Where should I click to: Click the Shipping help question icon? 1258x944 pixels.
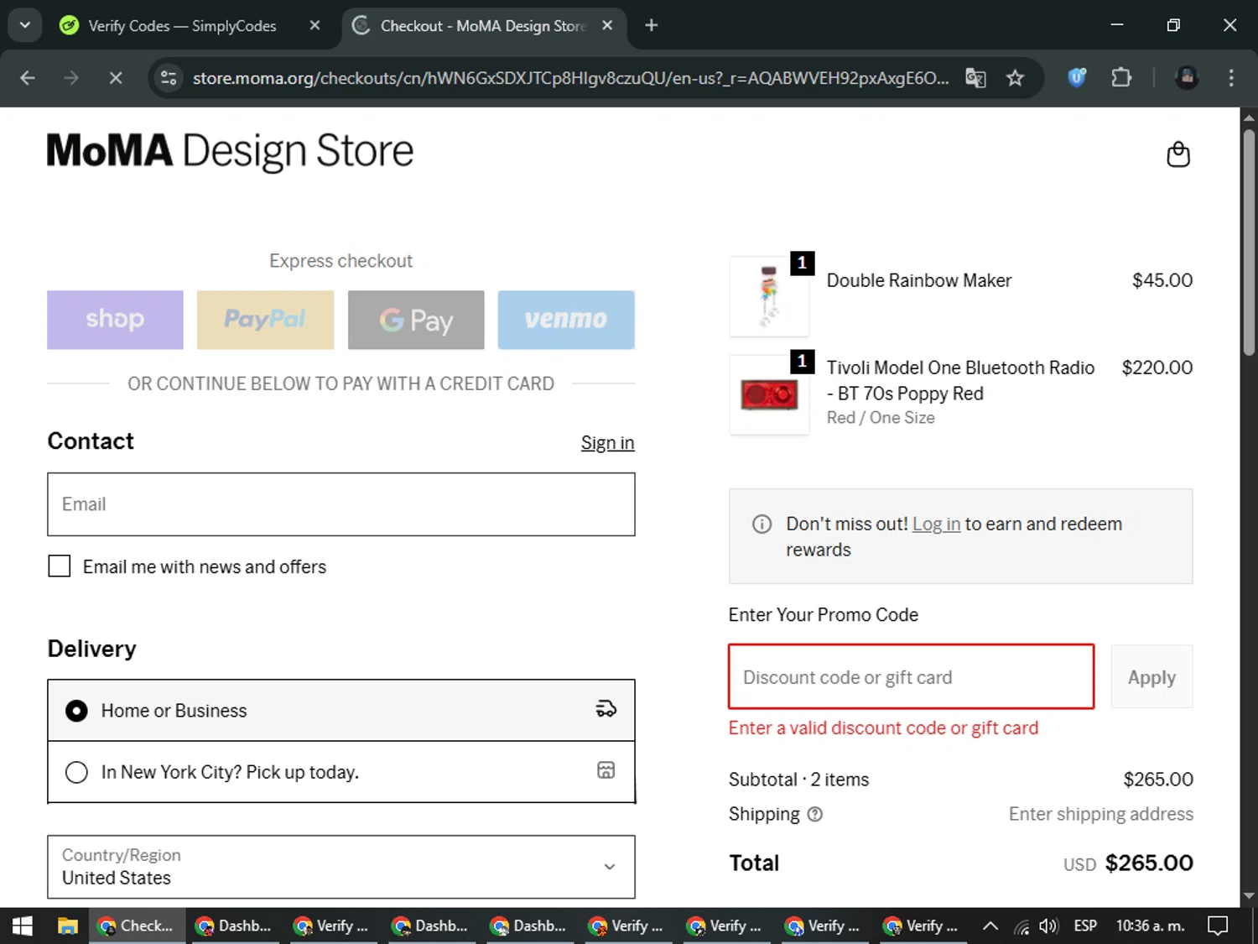(815, 815)
